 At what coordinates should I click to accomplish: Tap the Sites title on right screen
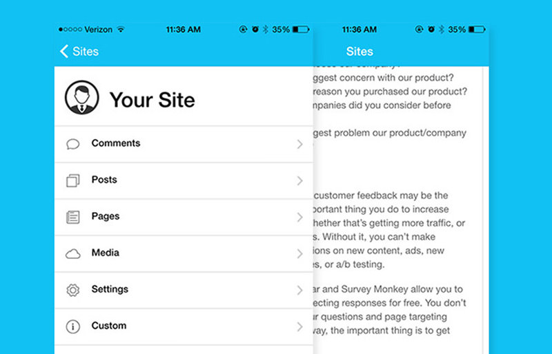pyautogui.click(x=359, y=52)
